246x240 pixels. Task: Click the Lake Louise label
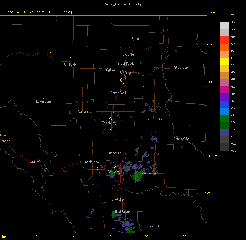point(5,138)
